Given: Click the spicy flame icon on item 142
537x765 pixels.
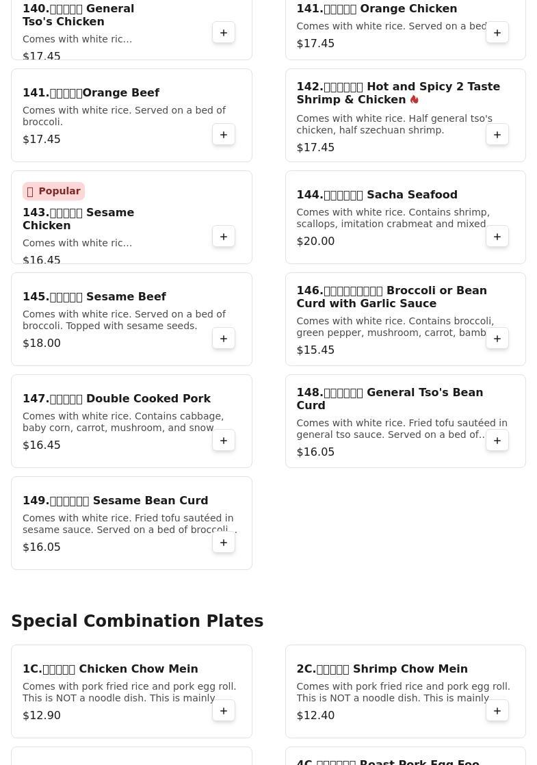Looking at the screenshot, I should pos(415,100).
